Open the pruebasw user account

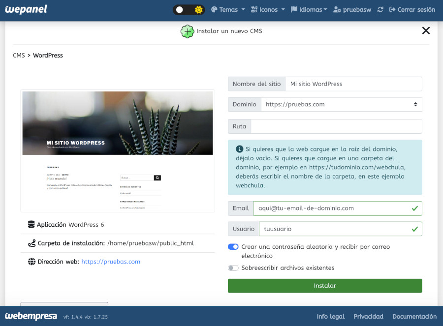click(352, 10)
